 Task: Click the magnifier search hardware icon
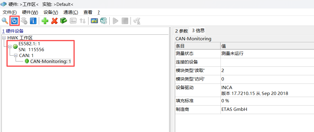(x=5, y=21)
